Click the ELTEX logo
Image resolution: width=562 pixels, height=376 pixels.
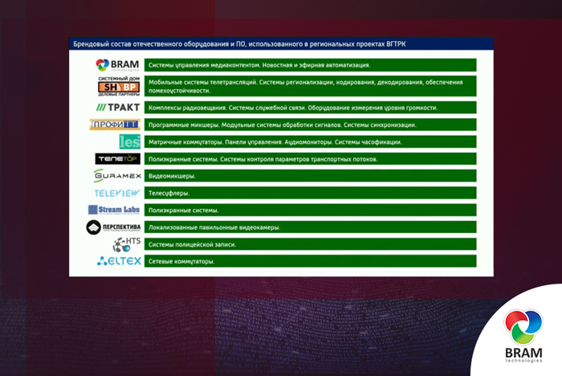click(x=119, y=261)
